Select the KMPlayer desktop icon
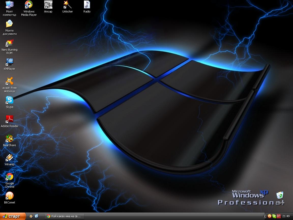The height and width of the screenshot is (220, 293). (x=9, y=62)
